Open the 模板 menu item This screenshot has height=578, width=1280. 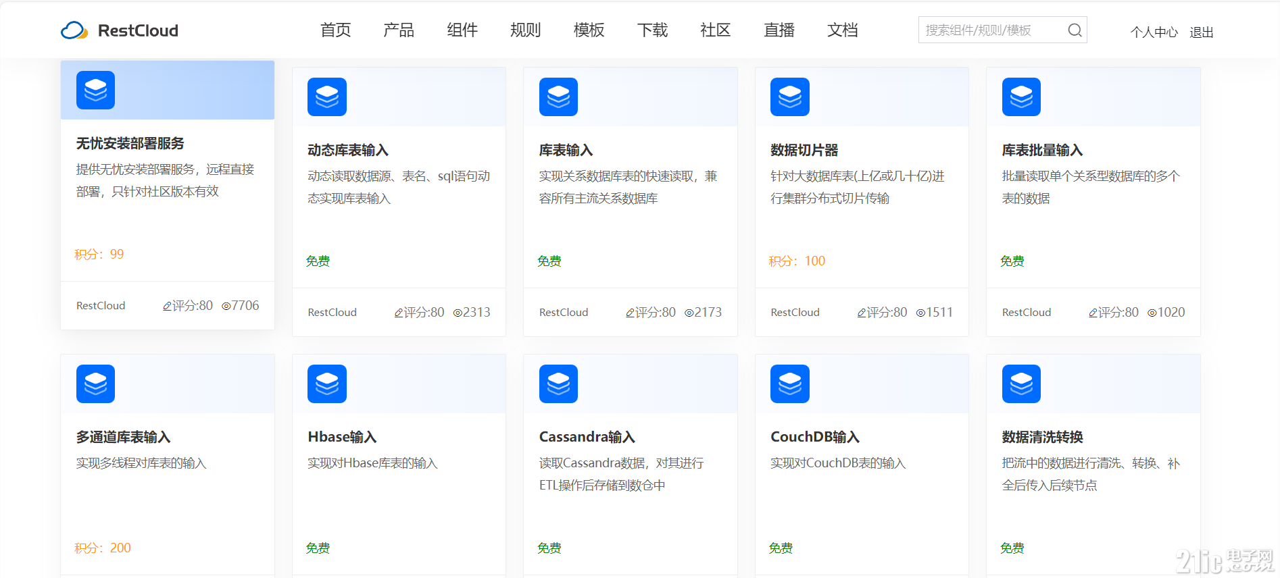click(x=589, y=30)
